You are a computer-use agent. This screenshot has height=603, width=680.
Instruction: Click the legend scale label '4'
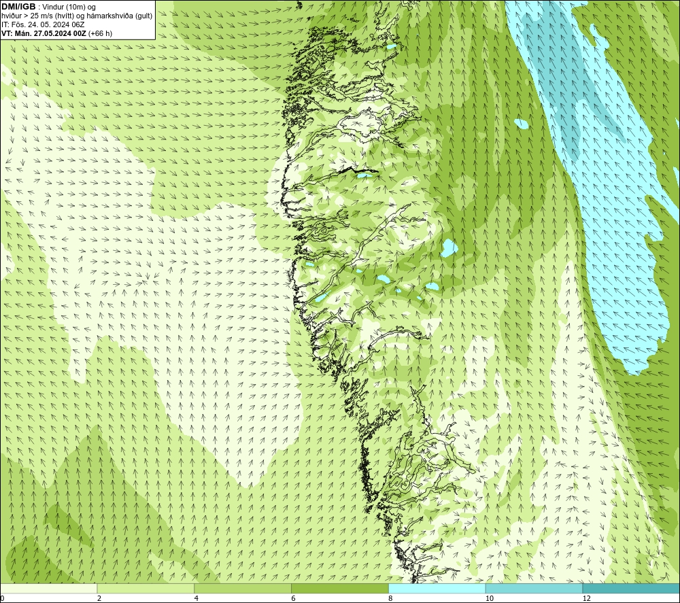[x=197, y=598]
